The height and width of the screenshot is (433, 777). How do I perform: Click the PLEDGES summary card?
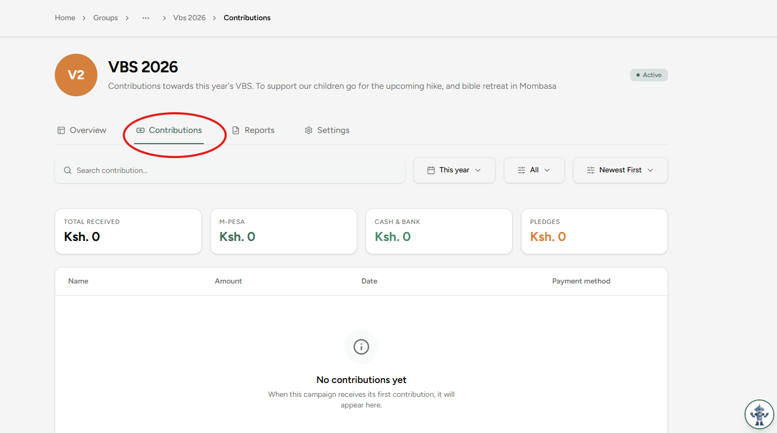pyautogui.click(x=594, y=231)
